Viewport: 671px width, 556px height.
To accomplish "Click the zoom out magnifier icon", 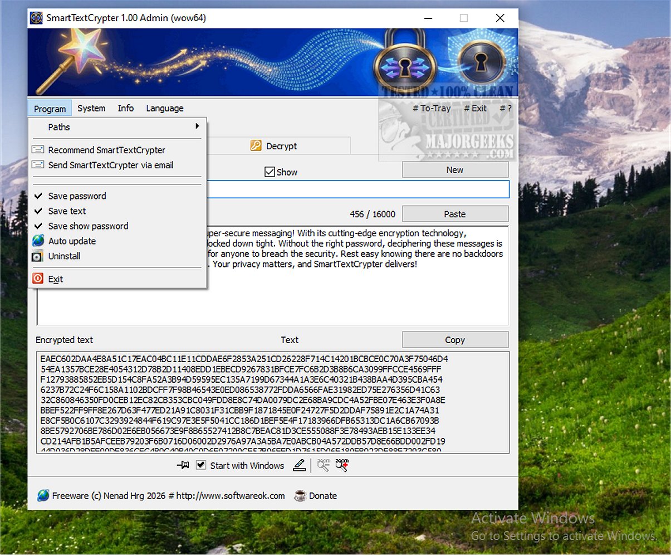I will coord(324,465).
